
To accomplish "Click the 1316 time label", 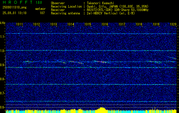I will tap(105, 24).
